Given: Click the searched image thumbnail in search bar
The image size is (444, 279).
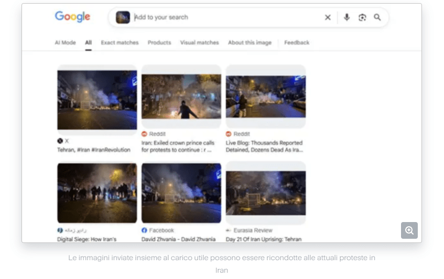Looking at the screenshot, I should [123, 17].
